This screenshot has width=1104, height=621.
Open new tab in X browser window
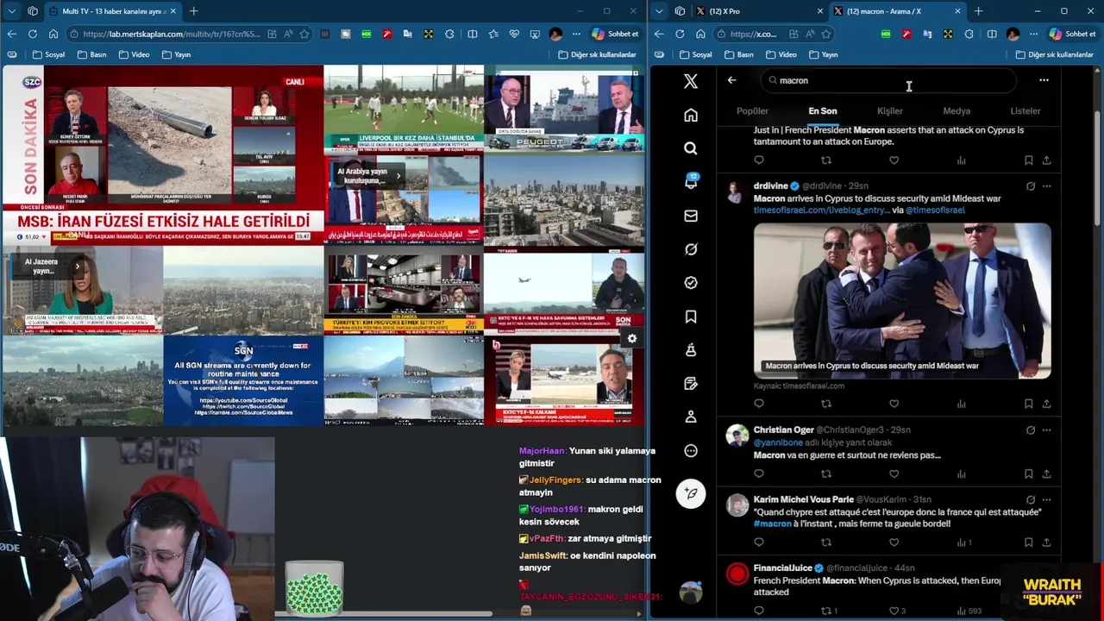click(x=978, y=11)
